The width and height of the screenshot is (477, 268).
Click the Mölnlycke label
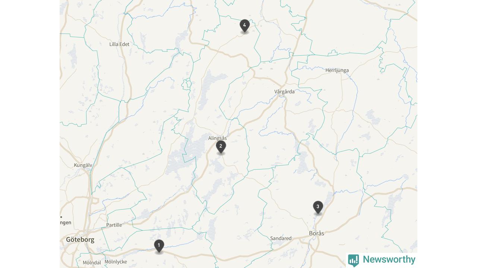(x=116, y=262)
